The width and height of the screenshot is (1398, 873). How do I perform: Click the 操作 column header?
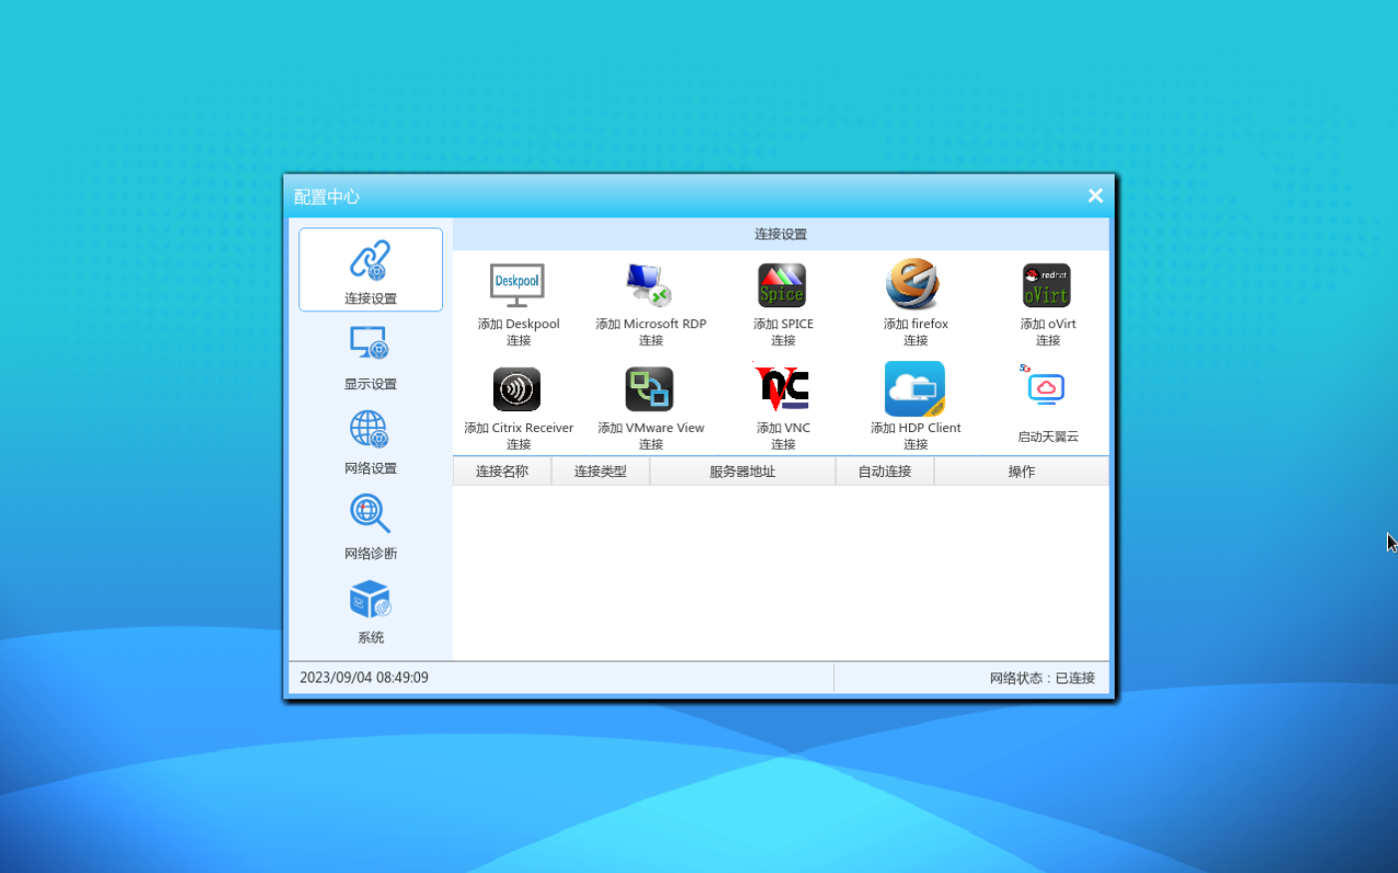click(1022, 471)
